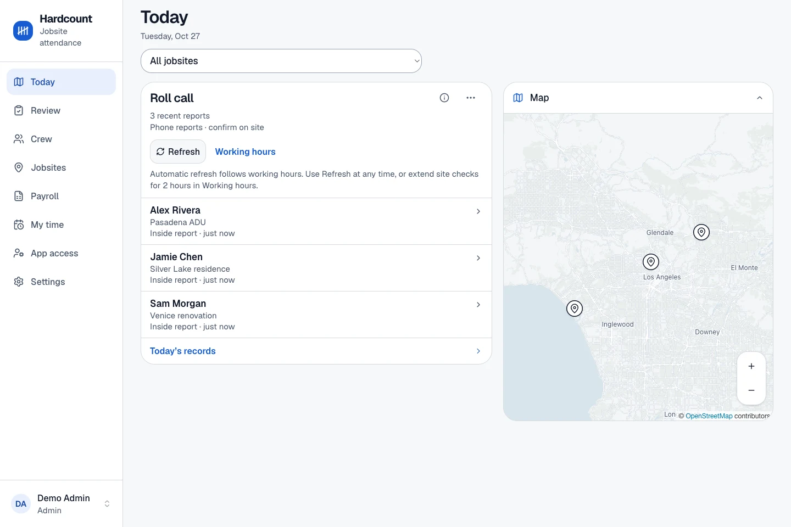Collapse the Map panel chevron

coord(760,98)
